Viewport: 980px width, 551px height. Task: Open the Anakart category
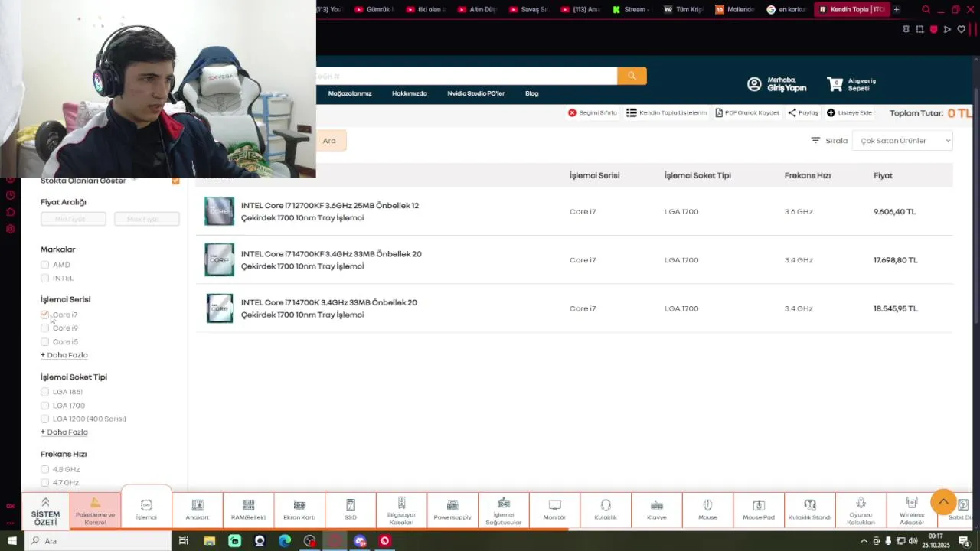pyautogui.click(x=198, y=510)
